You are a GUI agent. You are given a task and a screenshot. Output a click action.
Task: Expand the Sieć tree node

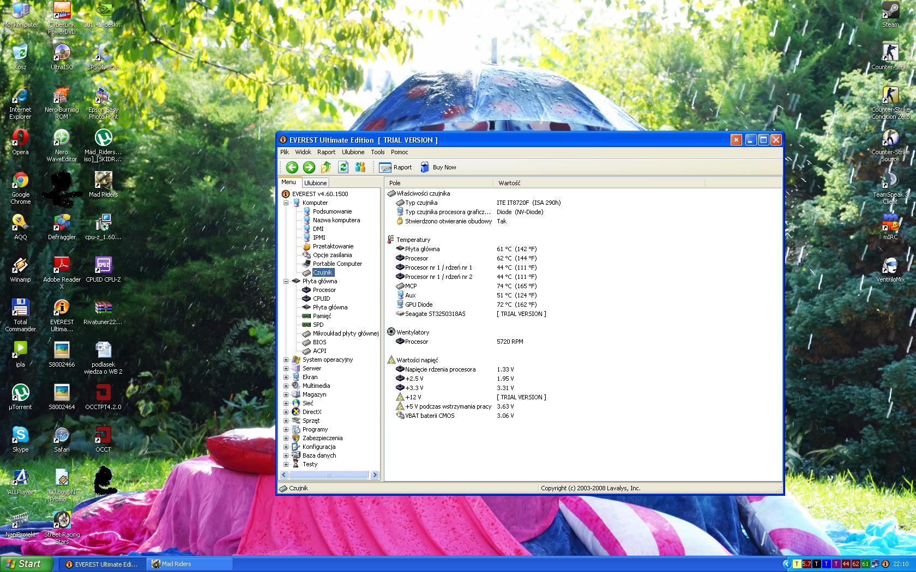[286, 403]
